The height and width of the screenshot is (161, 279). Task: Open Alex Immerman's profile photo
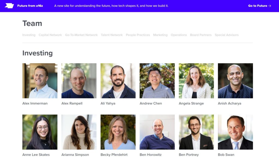pos(40,81)
